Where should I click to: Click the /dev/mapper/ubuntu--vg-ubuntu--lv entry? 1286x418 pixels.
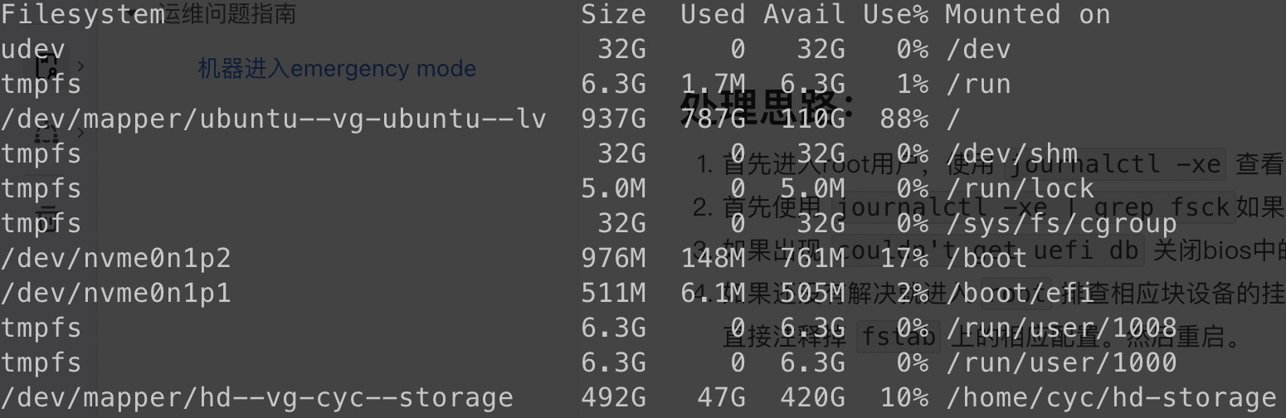(x=273, y=119)
